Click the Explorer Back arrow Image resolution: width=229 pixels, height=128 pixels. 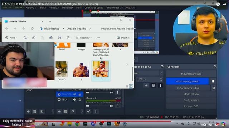pyautogui.click(x=6, y=28)
